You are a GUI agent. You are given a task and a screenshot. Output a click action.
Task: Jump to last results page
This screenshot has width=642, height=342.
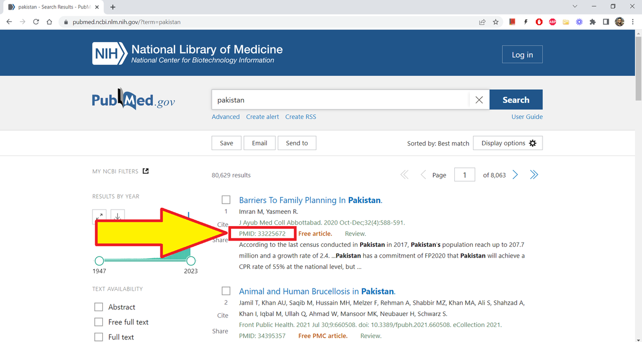pyautogui.click(x=533, y=175)
